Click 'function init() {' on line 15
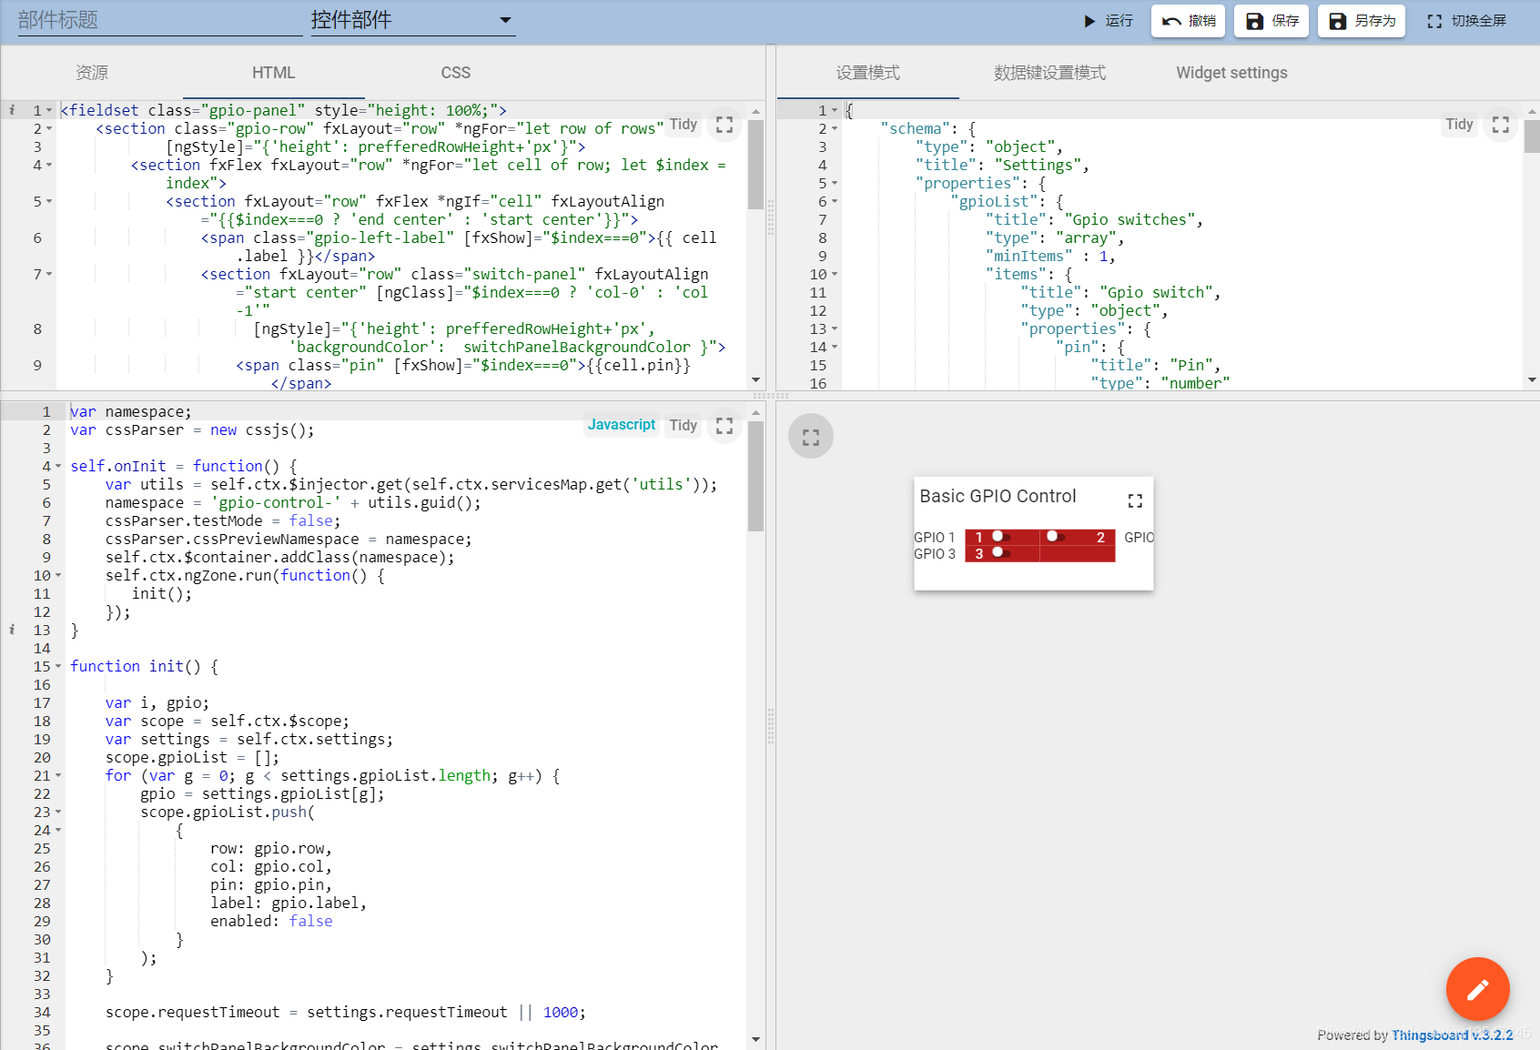Viewport: 1540px width, 1050px height. tap(144, 666)
